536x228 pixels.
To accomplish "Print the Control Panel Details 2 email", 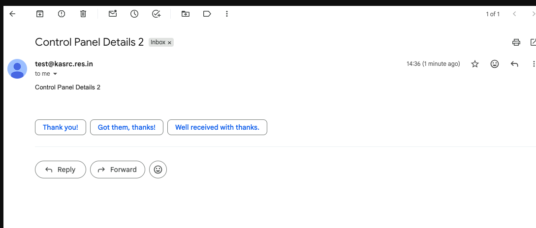I will tap(516, 42).
